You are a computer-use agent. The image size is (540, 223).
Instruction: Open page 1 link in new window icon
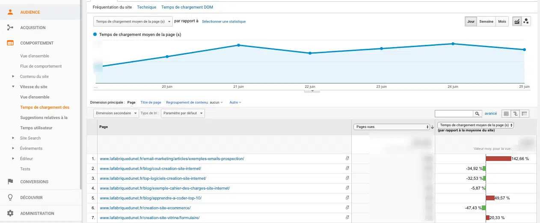pyautogui.click(x=347, y=158)
